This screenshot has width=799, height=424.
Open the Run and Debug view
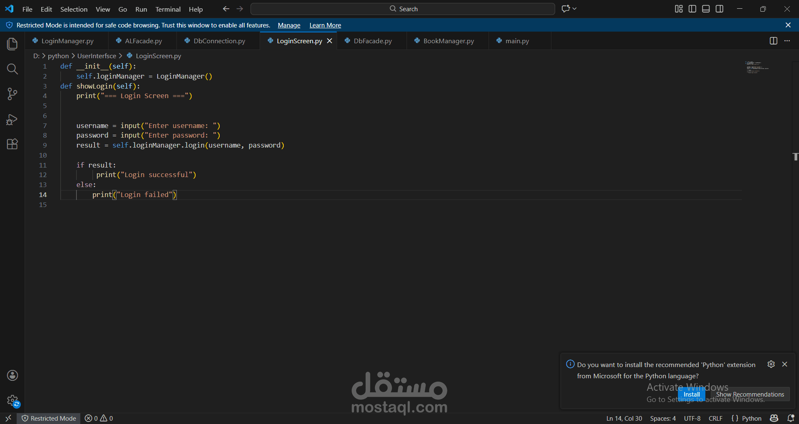tap(12, 120)
